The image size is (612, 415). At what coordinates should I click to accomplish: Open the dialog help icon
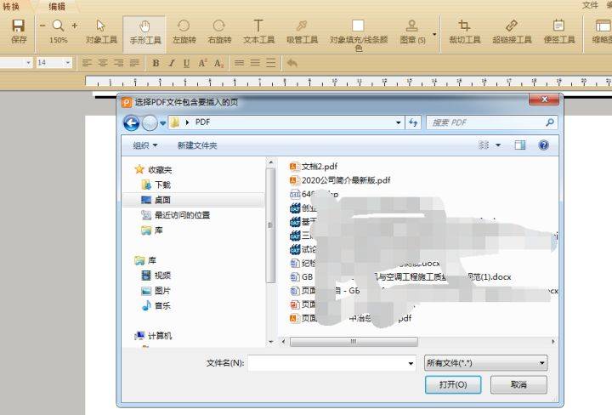click(x=544, y=145)
